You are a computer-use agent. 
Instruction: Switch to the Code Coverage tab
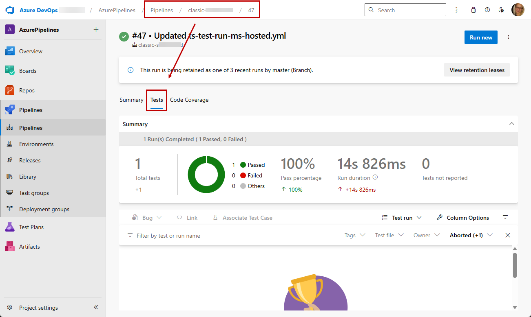tap(189, 100)
